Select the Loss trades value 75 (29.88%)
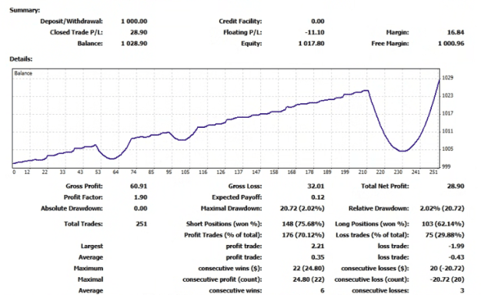The width and height of the screenshot is (481, 295). (x=445, y=235)
